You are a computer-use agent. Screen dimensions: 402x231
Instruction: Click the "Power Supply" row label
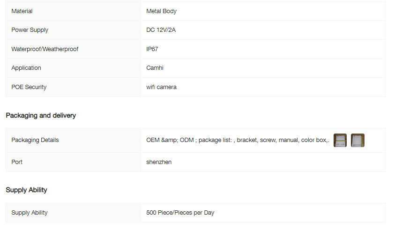[30, 30]
